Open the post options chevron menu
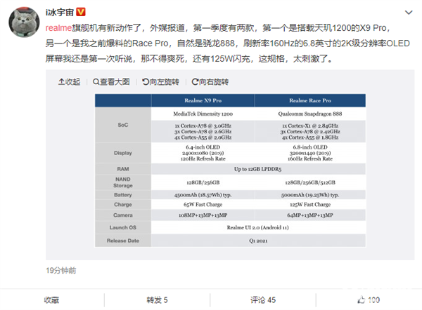Viewport: 422px width, 310px height. pyautogui.click(x=409, y=11)
